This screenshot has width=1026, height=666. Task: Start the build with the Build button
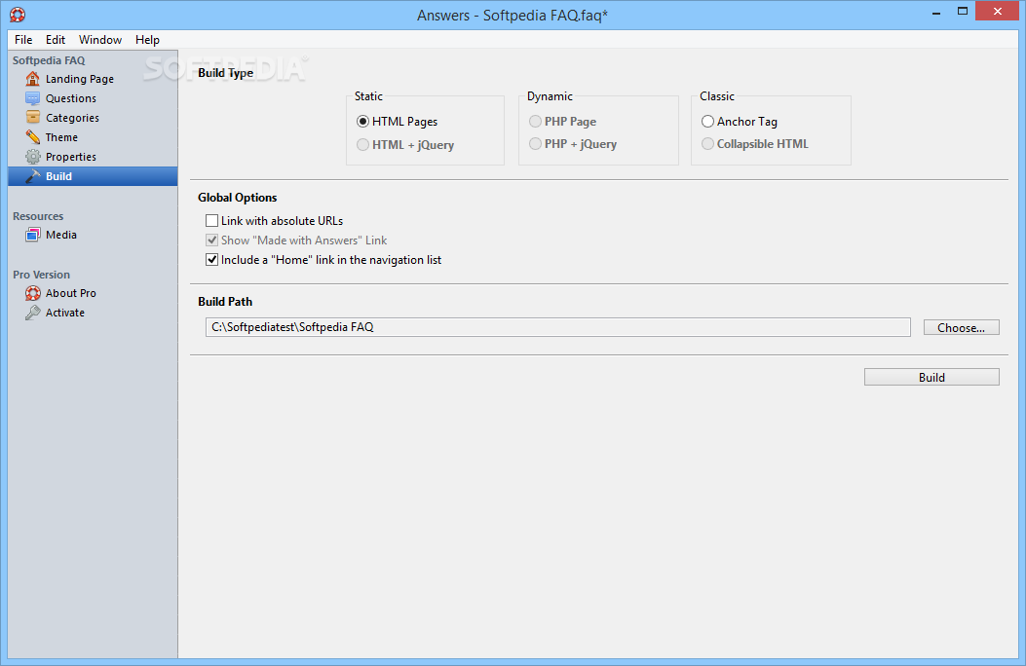tap(931, 377)
